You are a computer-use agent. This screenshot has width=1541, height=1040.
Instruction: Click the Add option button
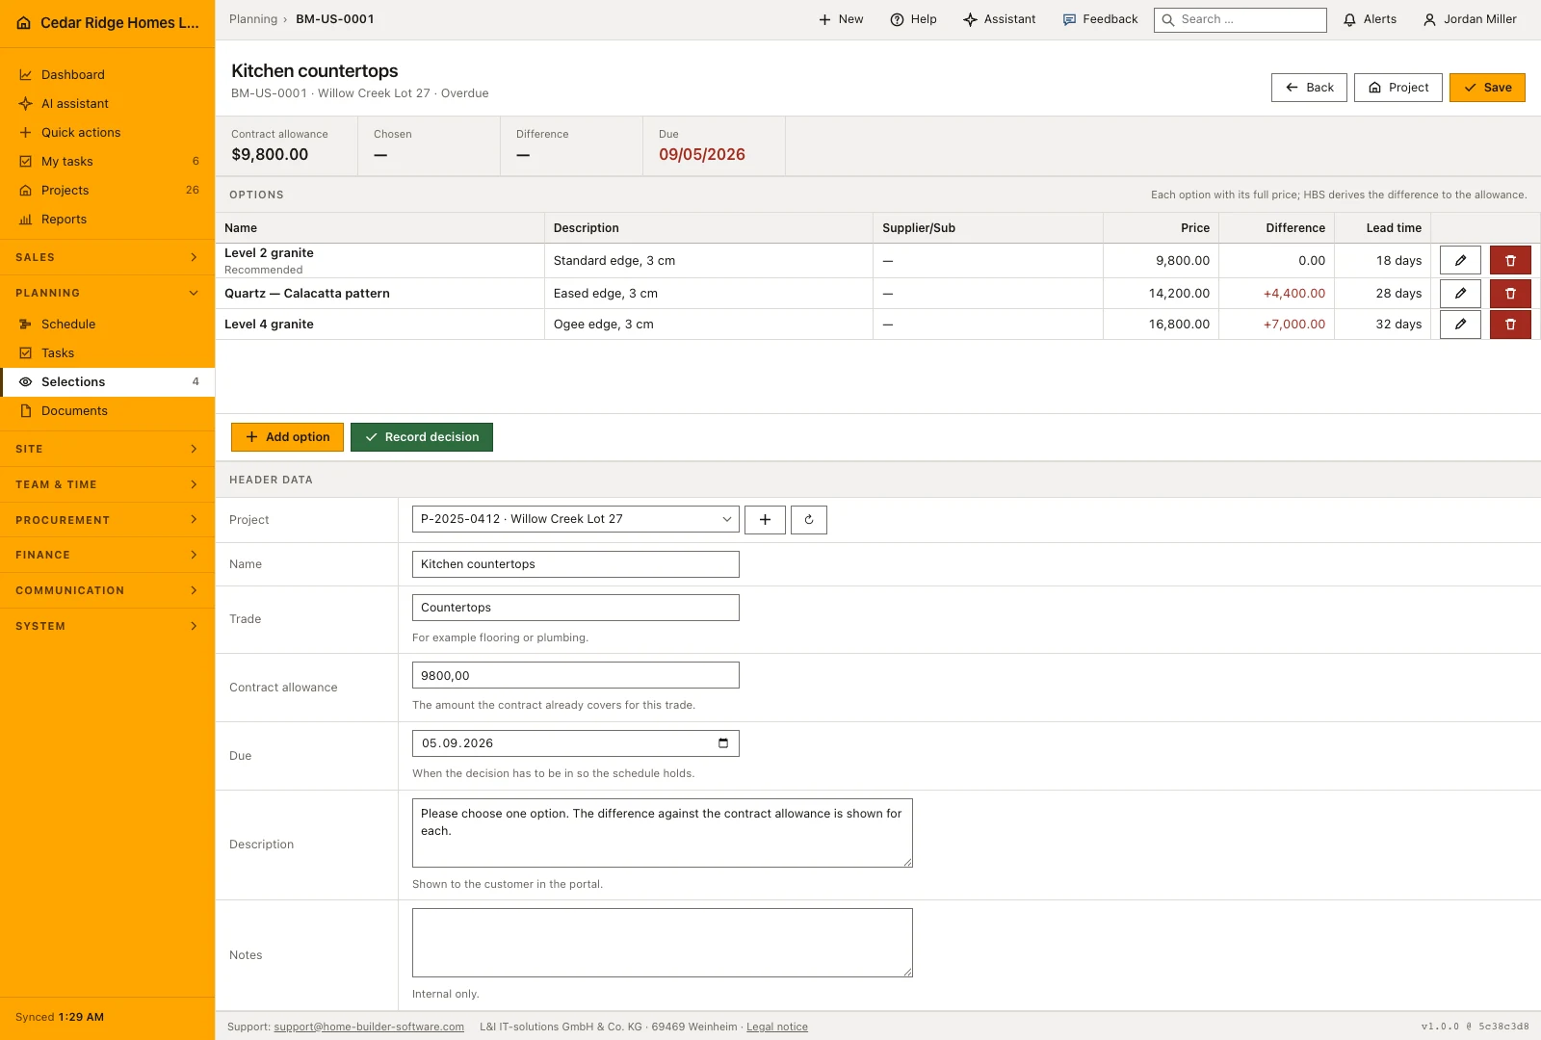(x=287, y=437)
